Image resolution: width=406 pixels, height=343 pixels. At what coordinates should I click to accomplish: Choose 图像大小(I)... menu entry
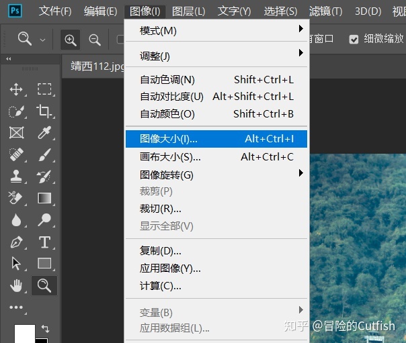[216, 139]
